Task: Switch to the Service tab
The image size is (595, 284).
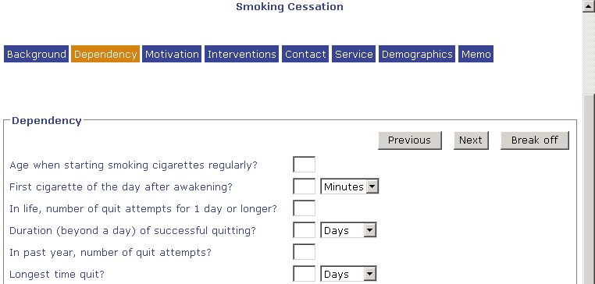Action: (x=354, y=54)
